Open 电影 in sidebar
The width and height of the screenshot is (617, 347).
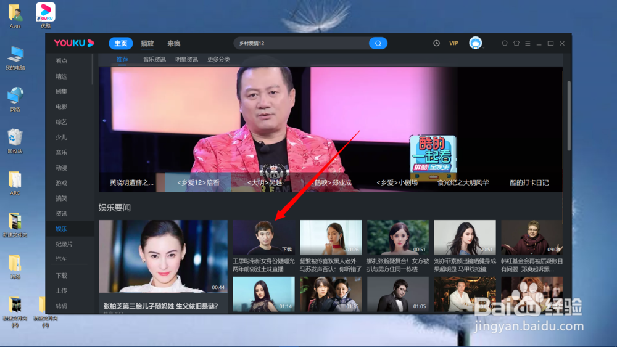pyautogui.click(x=61, y=107)
